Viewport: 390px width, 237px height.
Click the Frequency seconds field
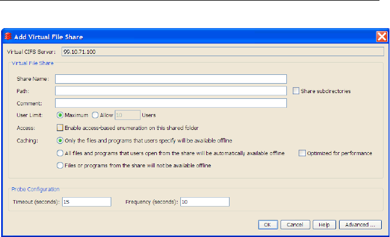point(204,202)
